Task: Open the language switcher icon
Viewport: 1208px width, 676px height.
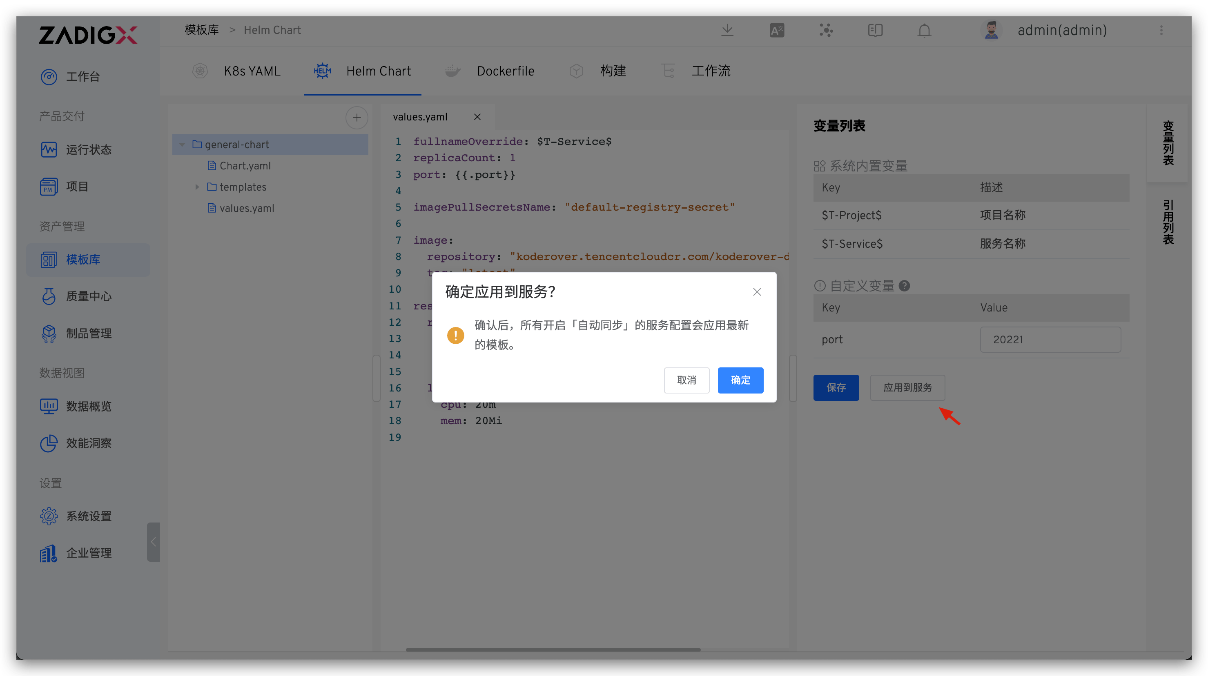Action: [777, 30]
